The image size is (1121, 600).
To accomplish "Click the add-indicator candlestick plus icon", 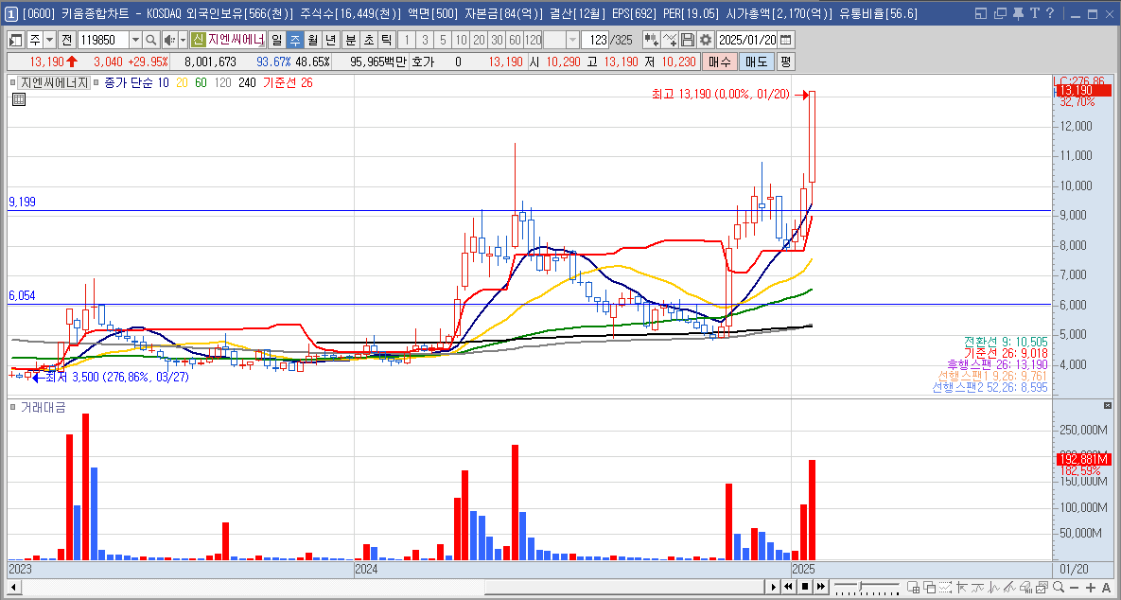I will 651,40.
